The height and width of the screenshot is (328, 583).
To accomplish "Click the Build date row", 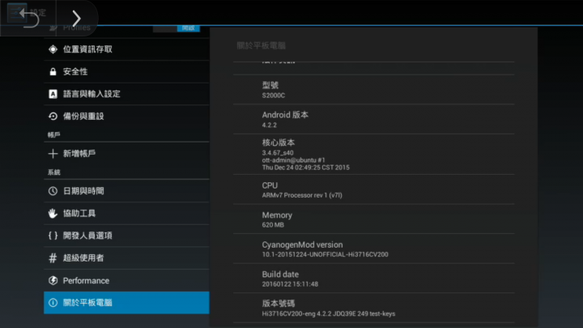I will coord(373,279).
